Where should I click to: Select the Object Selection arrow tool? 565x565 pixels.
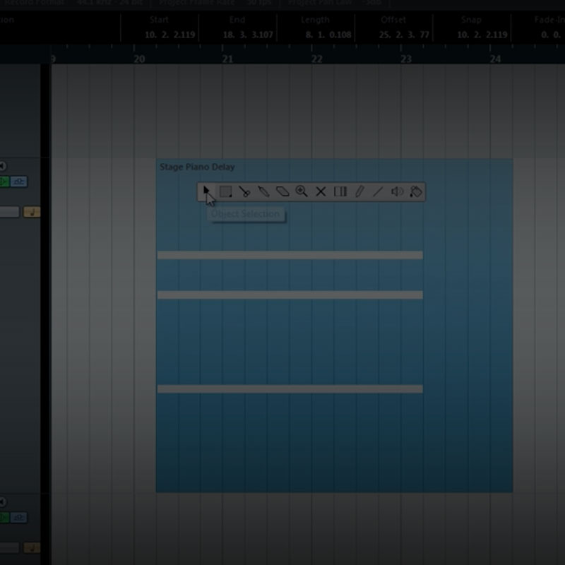click(206, 191)
